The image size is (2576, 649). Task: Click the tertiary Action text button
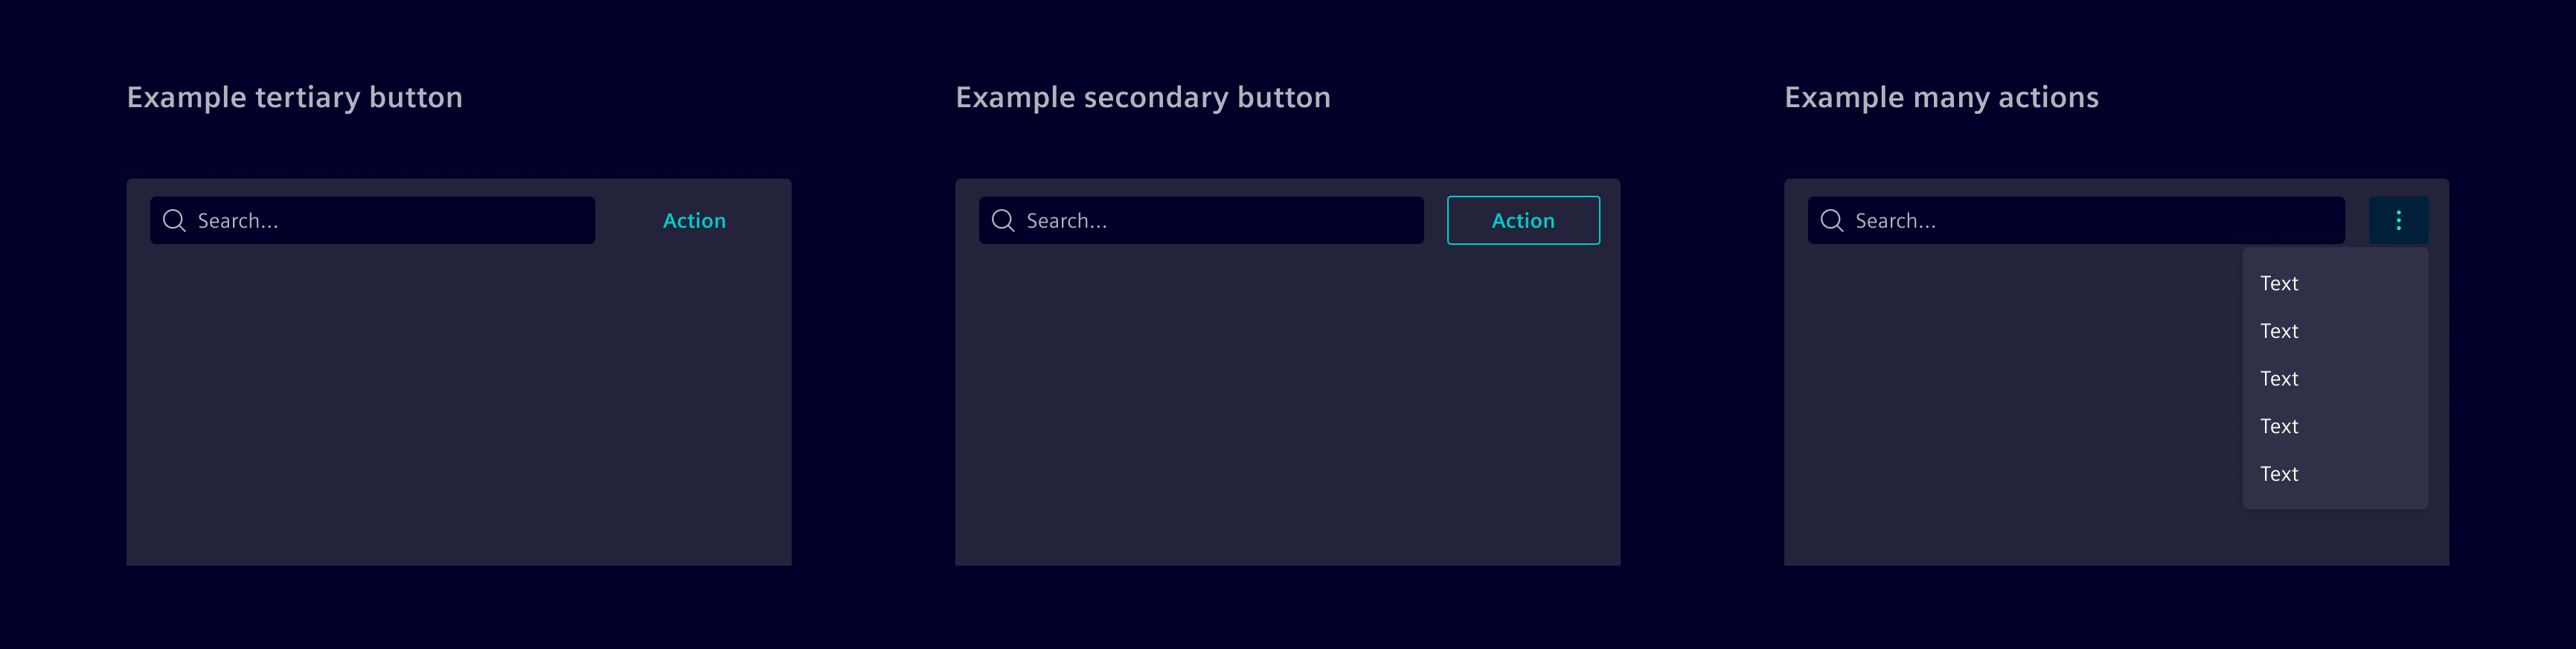click(x=694, y=220)
